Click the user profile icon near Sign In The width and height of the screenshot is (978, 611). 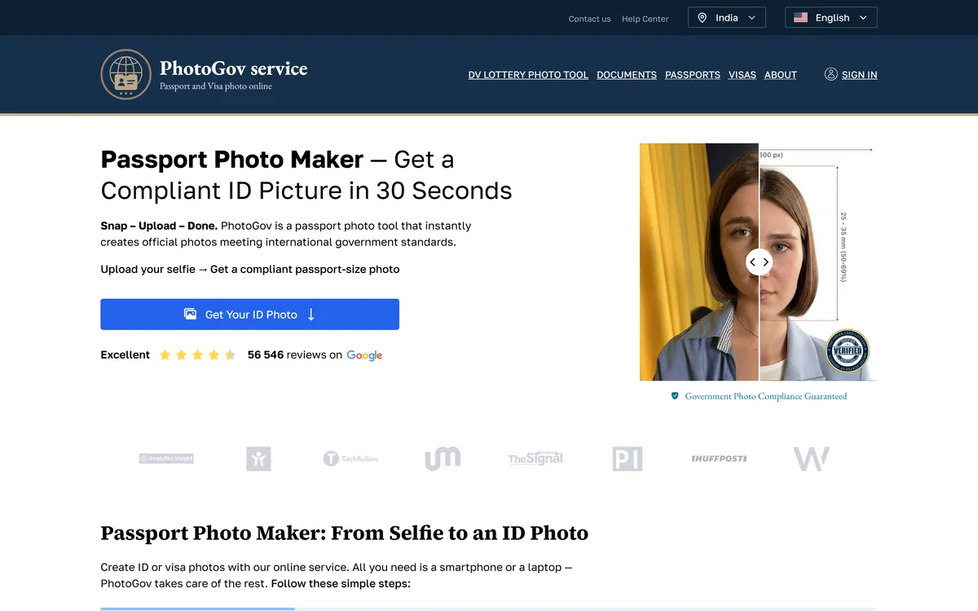pos(830,74)
